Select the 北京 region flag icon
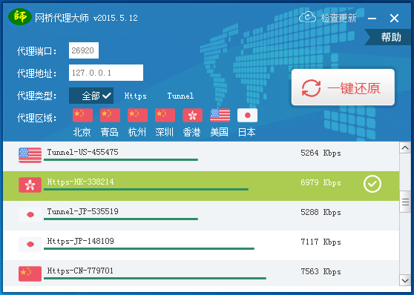The image size is (414, 295). click(x=82, y=116)
